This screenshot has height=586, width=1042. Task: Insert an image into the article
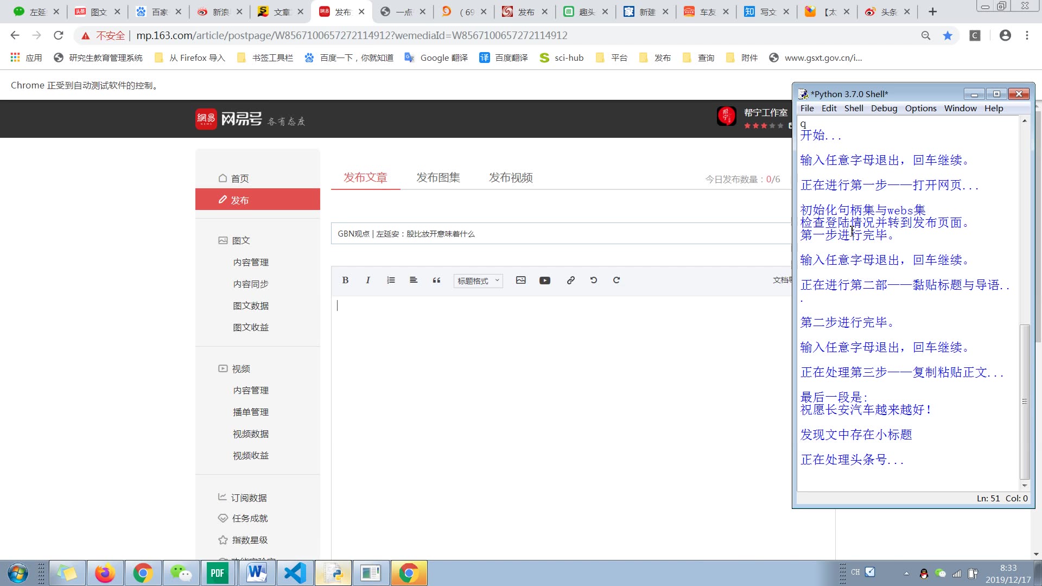pyautogui.click(x=521, y=281)
